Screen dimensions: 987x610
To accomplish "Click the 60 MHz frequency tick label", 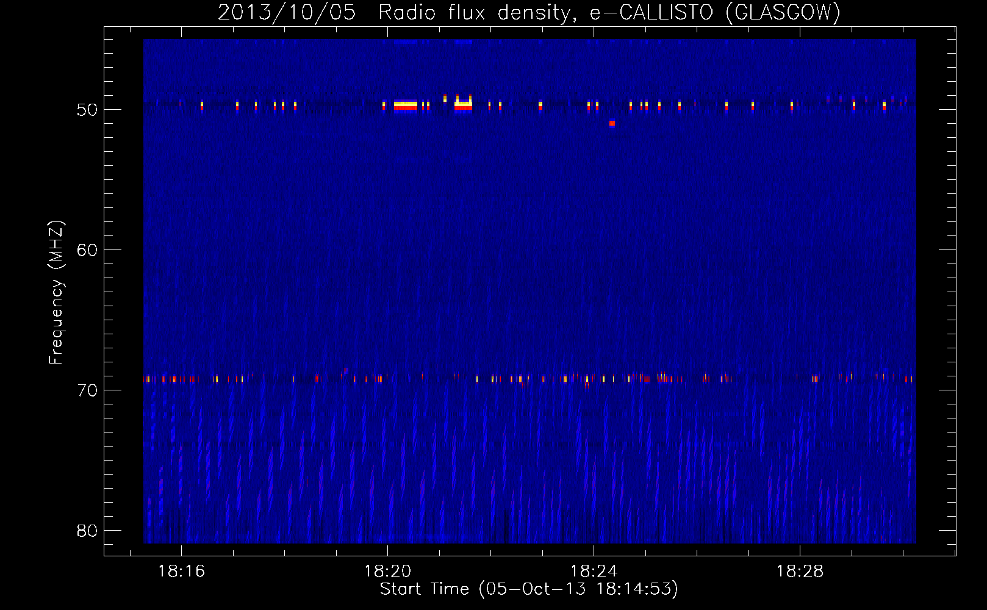I will (x=87, y=250).
